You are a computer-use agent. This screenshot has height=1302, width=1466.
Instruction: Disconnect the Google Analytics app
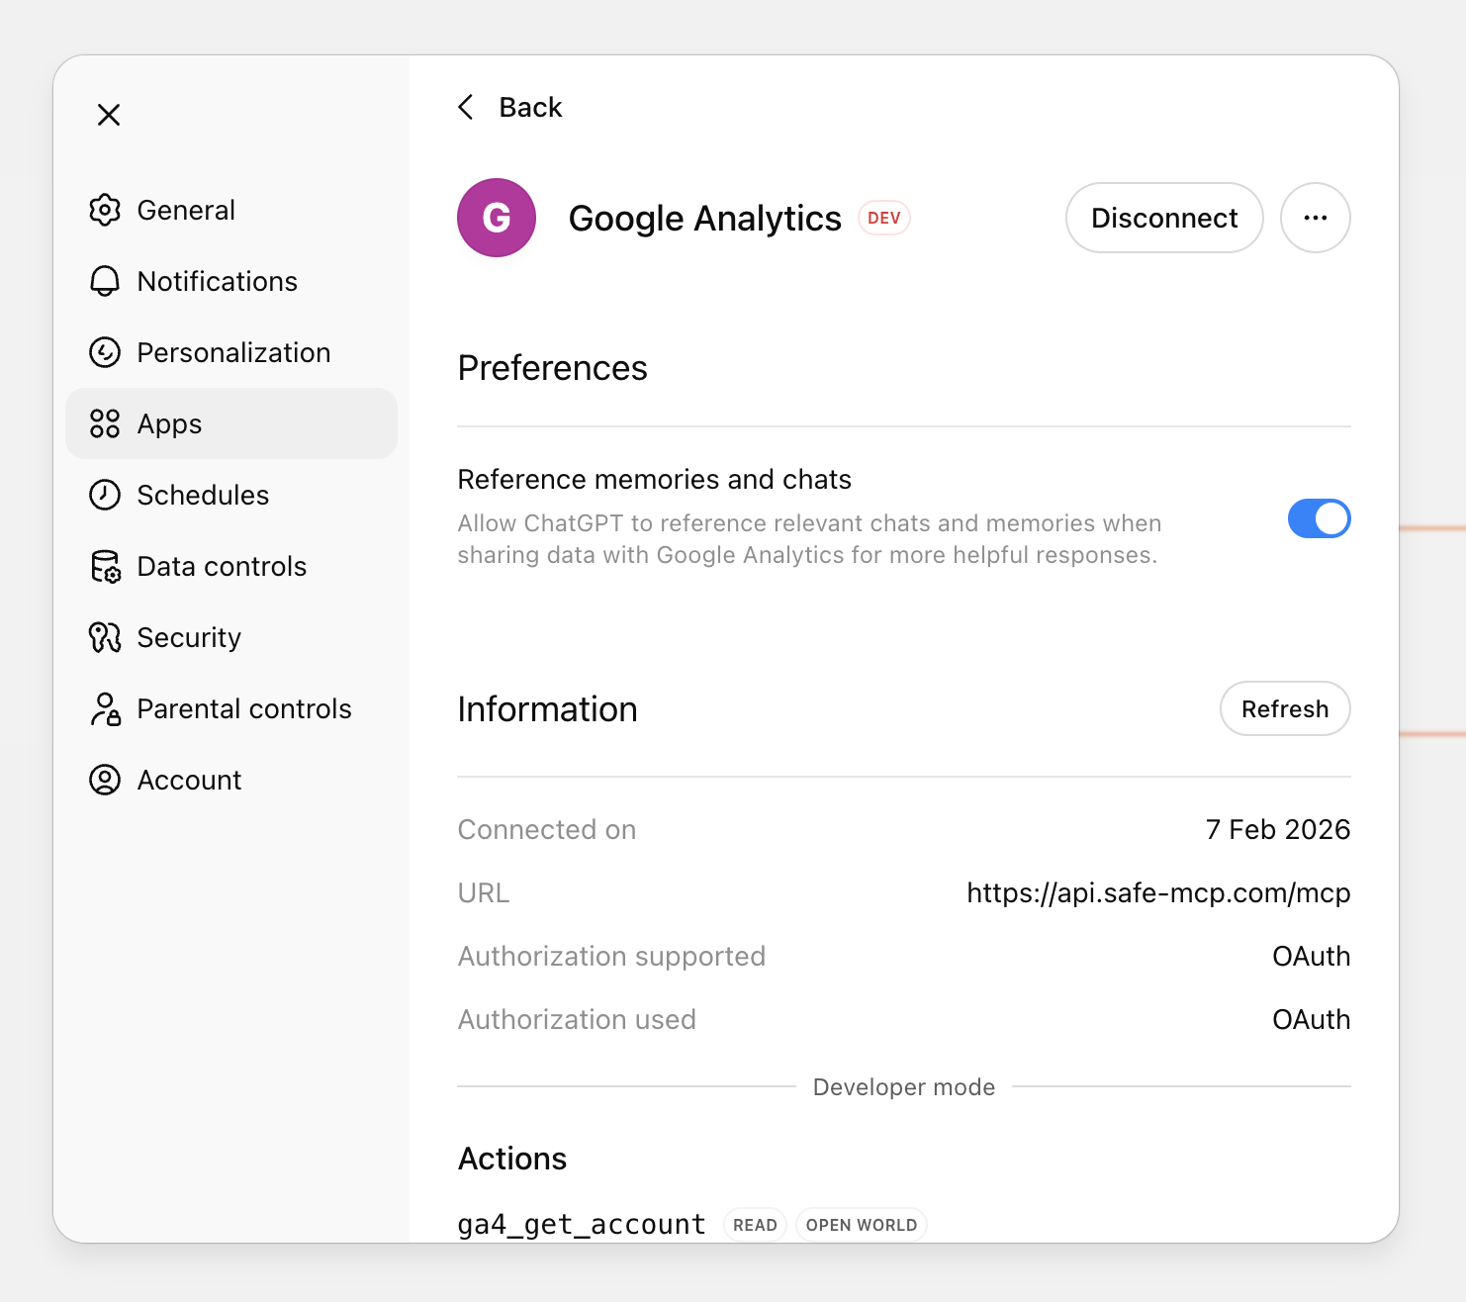coord(1163,218)
